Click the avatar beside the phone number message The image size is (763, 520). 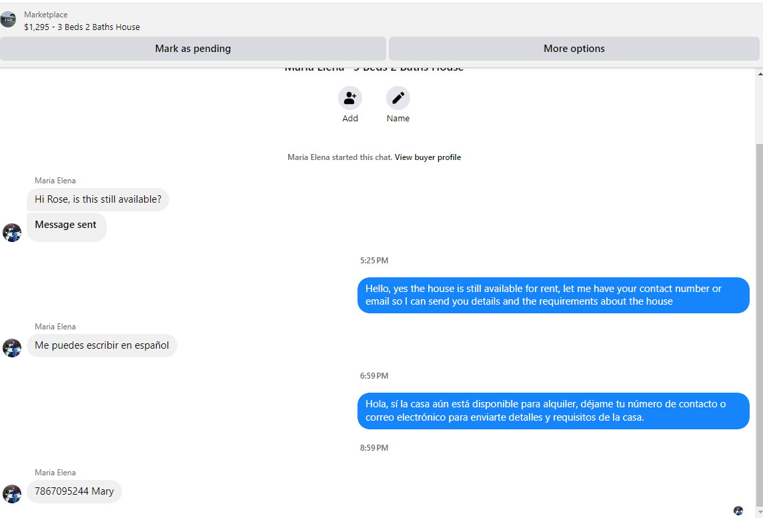12,494
